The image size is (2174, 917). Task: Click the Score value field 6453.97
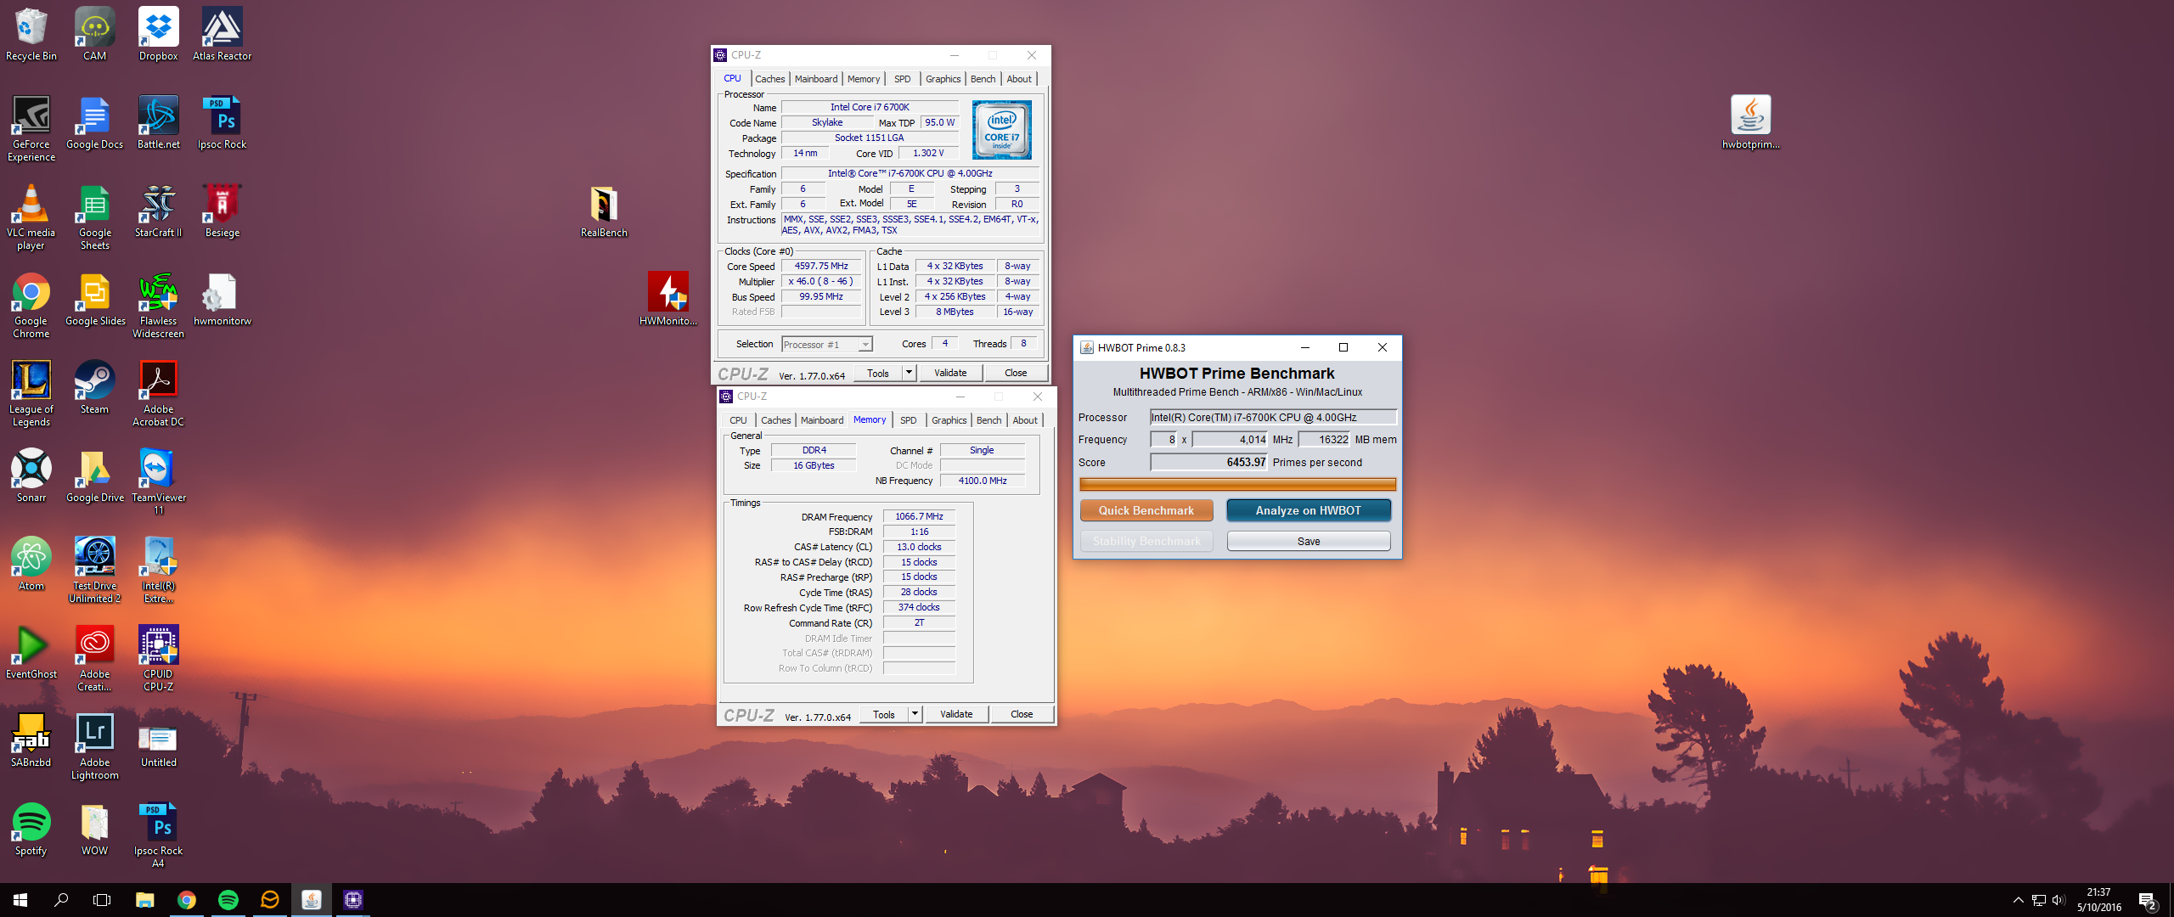pyautogui.click(x=1208, y=462)
